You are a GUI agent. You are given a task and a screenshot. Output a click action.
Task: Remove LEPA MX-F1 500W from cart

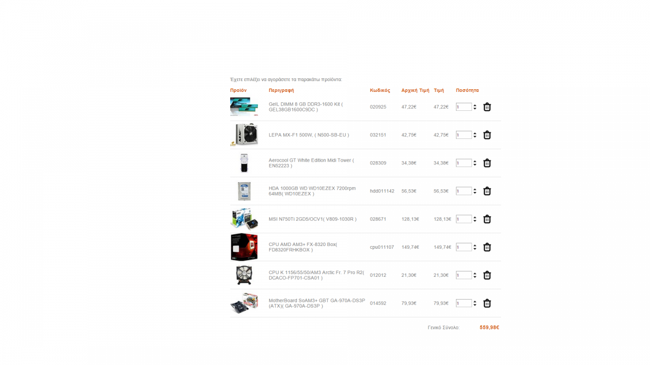pyautogui.click(x=487, y=135)
